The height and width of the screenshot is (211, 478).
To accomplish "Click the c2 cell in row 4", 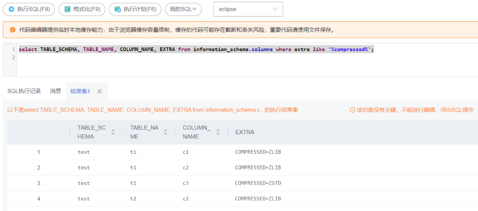I will click(186, 199).
